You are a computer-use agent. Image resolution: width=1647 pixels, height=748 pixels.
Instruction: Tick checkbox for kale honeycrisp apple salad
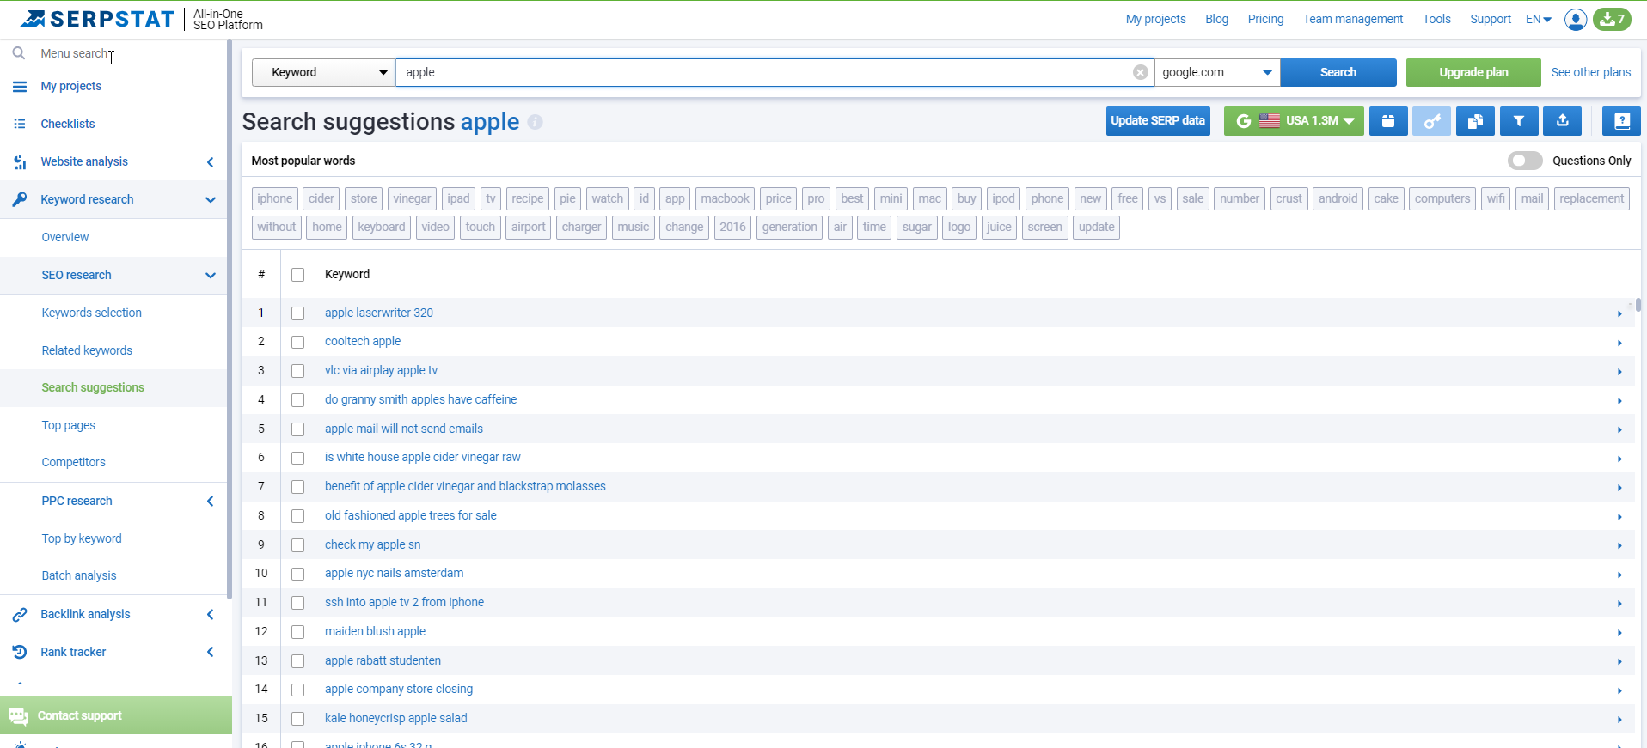297,719
